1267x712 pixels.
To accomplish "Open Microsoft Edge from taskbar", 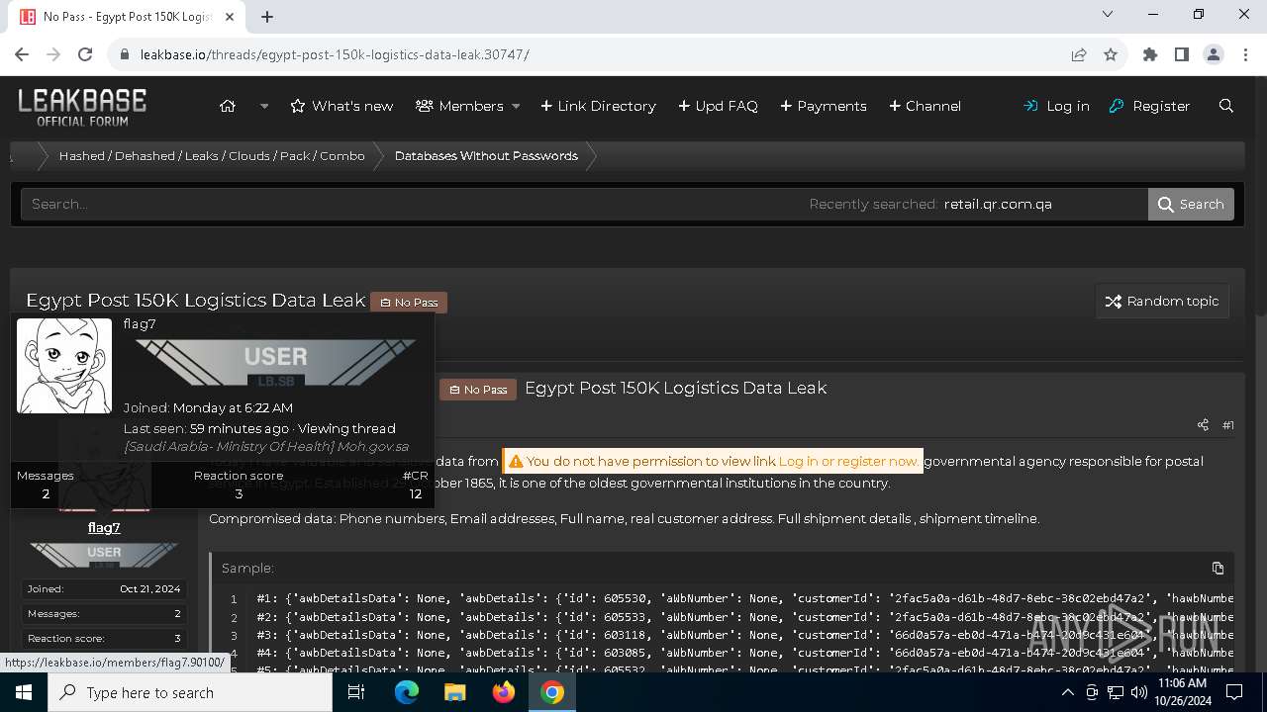I will pyautogui.click(x=407, y=692).
